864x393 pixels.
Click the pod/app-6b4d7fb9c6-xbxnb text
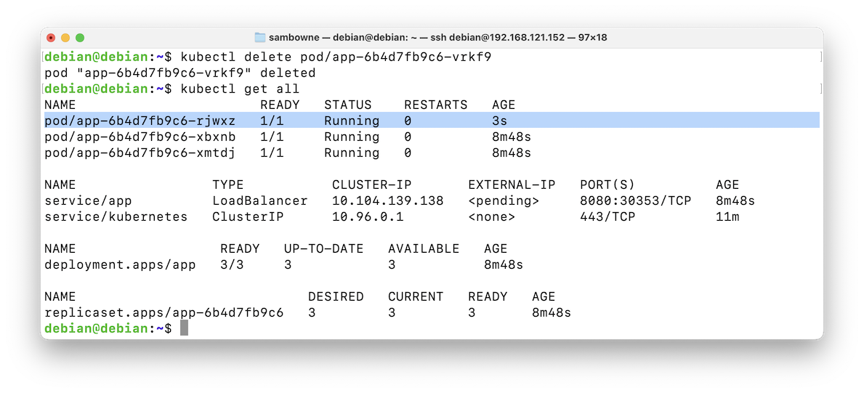[x=140, y=136]
